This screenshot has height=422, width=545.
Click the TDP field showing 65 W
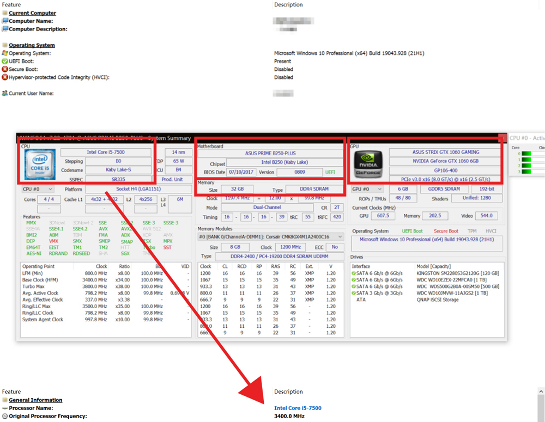(178, 161)
